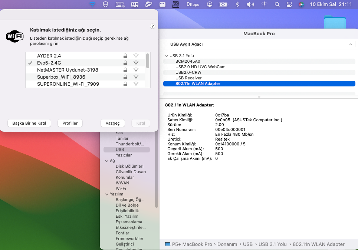Cancel with the Vazgeç button
Screen dimensions: 358x250
[x=112, y=123]
